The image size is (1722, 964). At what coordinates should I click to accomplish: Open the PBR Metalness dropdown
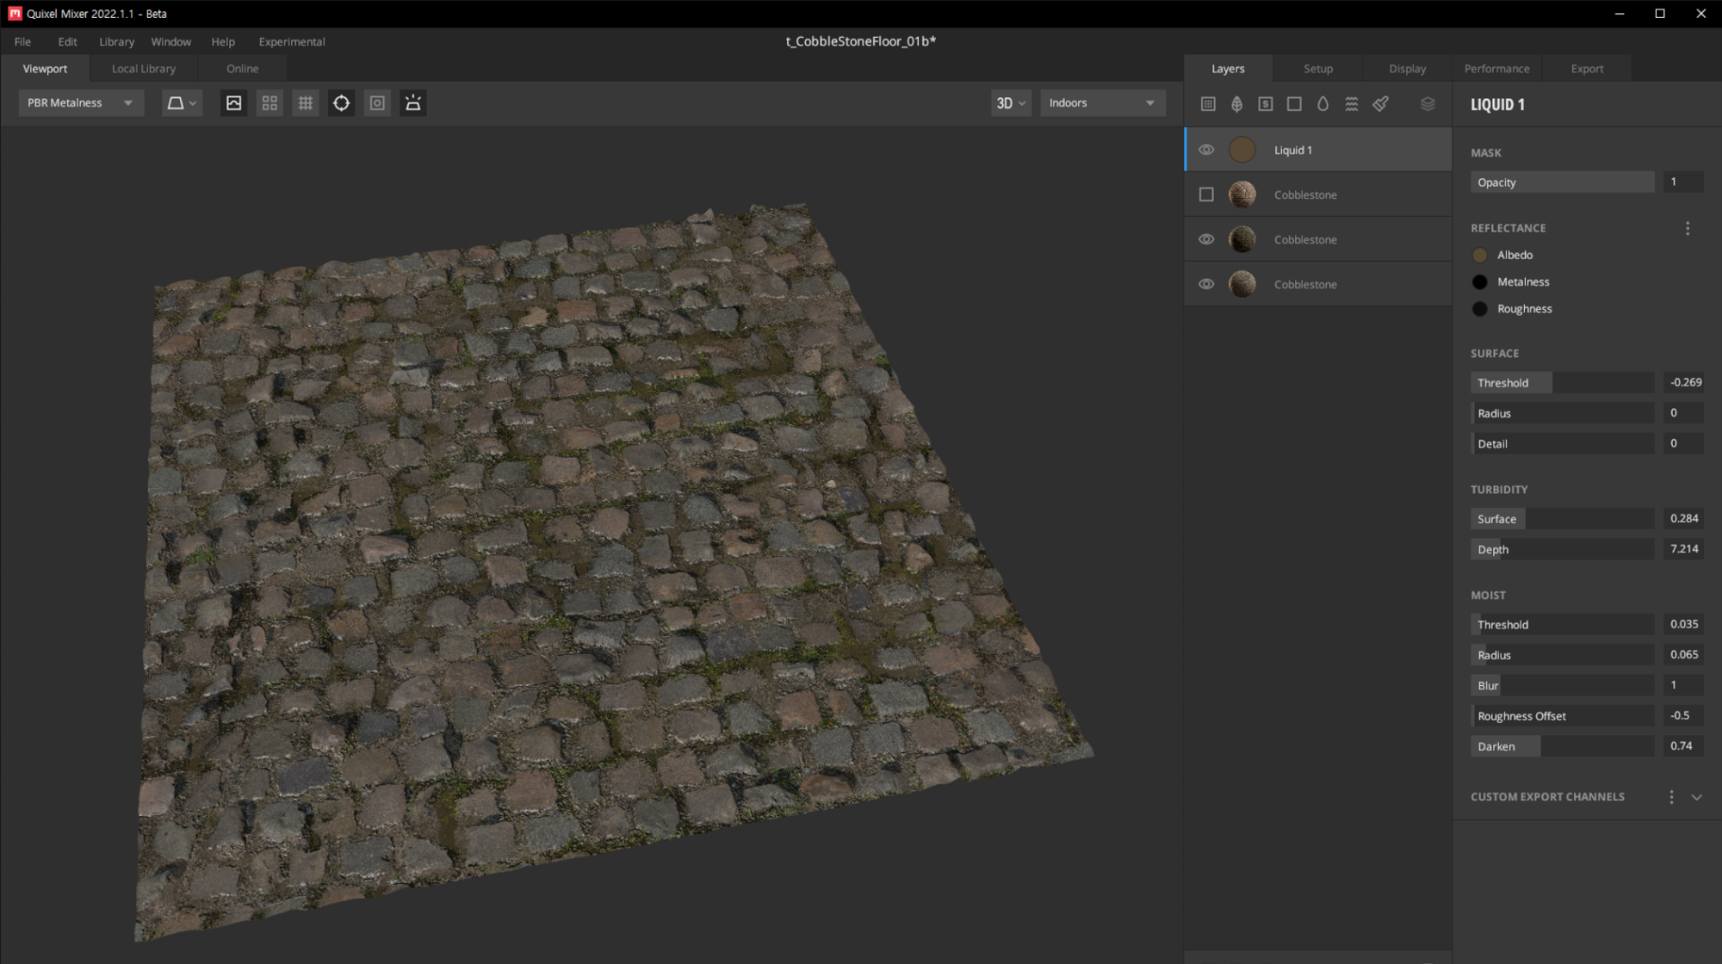80,103
